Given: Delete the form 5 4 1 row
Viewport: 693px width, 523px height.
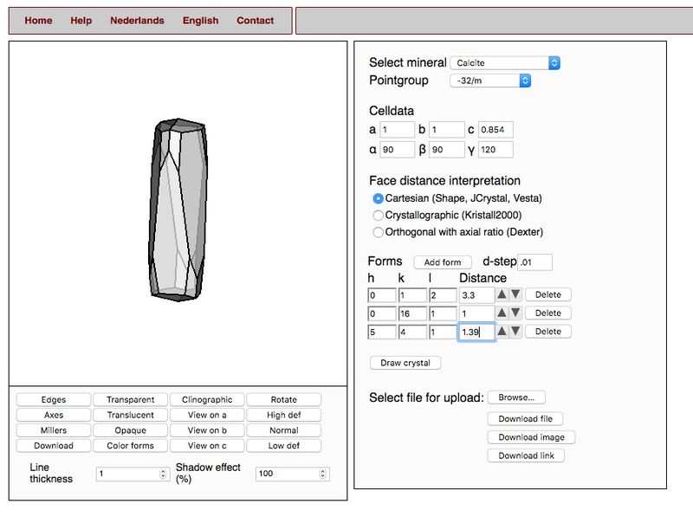Looking at the screenshot, I should 548,332.
